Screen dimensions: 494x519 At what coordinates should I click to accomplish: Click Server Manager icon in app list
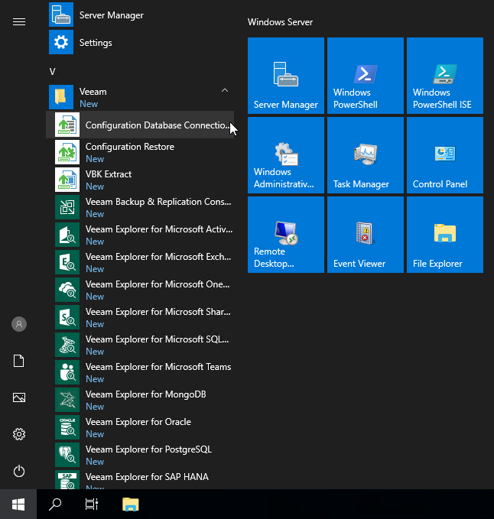[61, 15]
